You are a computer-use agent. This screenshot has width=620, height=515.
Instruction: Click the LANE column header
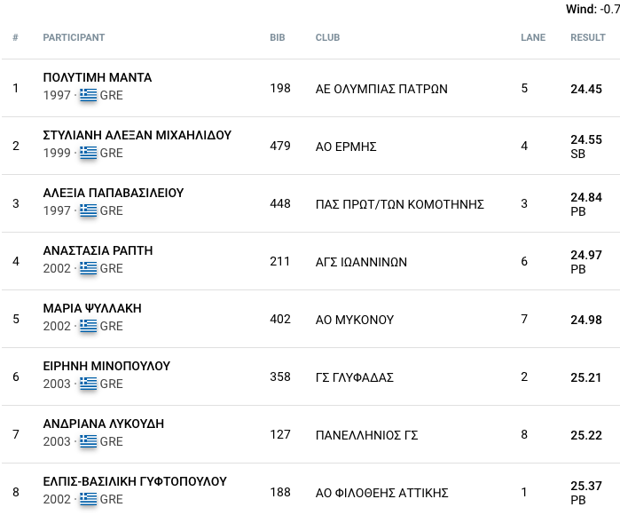tap(532, 38)
